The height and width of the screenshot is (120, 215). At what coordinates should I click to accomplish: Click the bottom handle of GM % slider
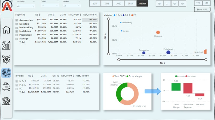point(109,54)
